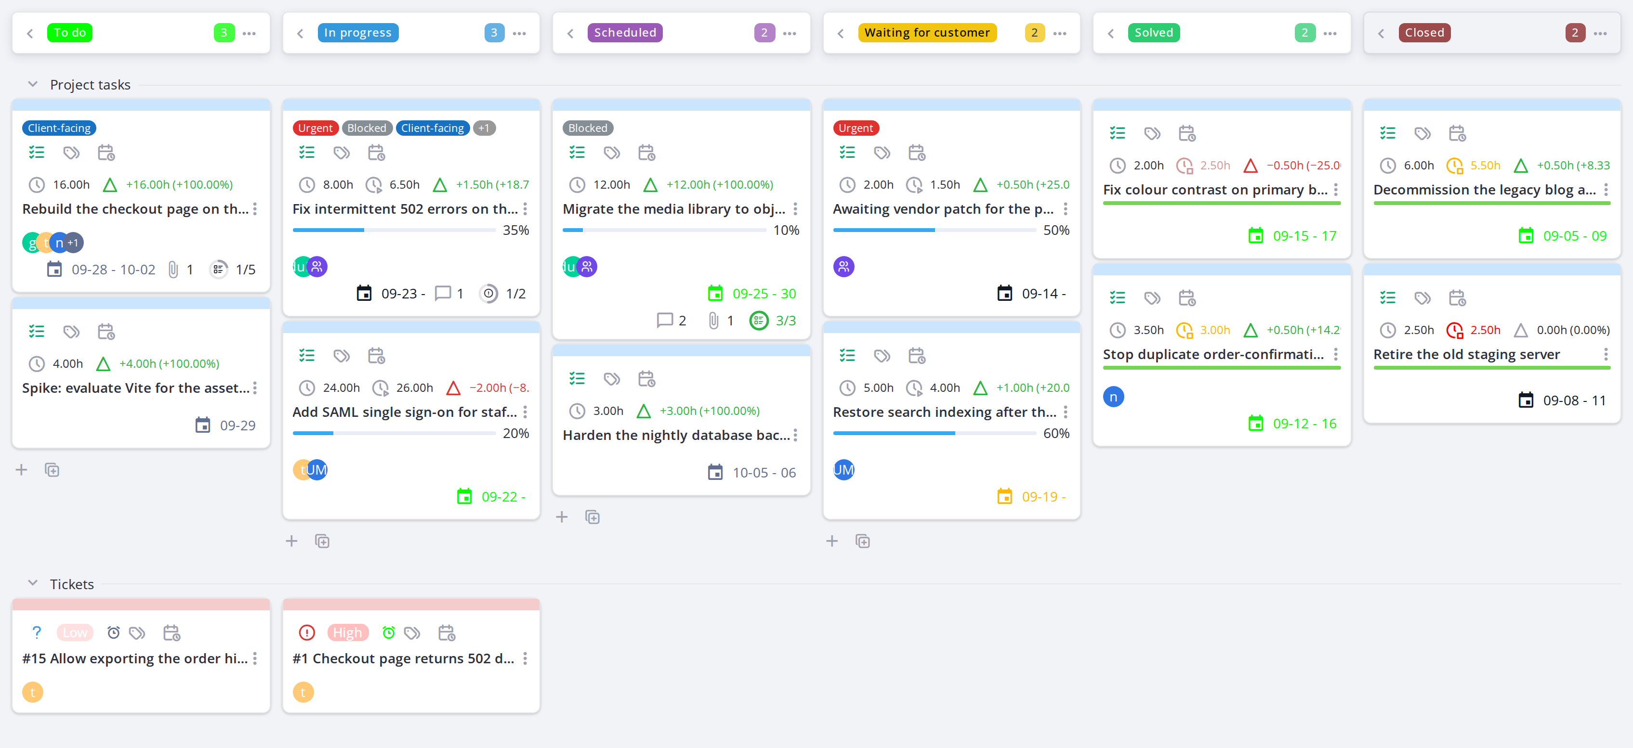Add a new card in Waiting for customer column
Viewport: 1633px width, 748px height.
click(x=832, y=542)
